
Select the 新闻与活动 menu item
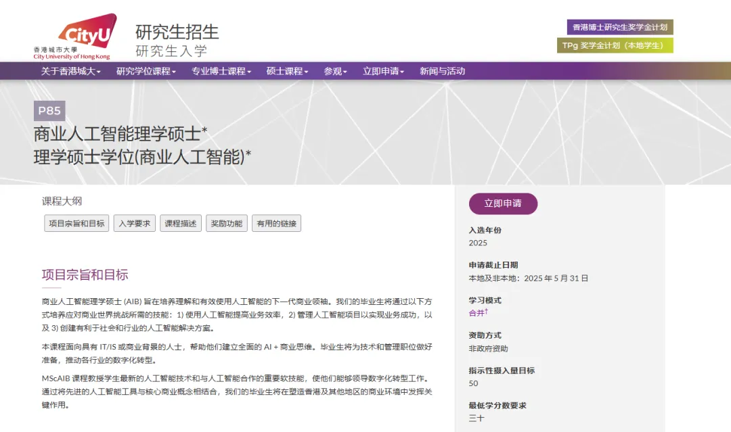pos(442,71)
